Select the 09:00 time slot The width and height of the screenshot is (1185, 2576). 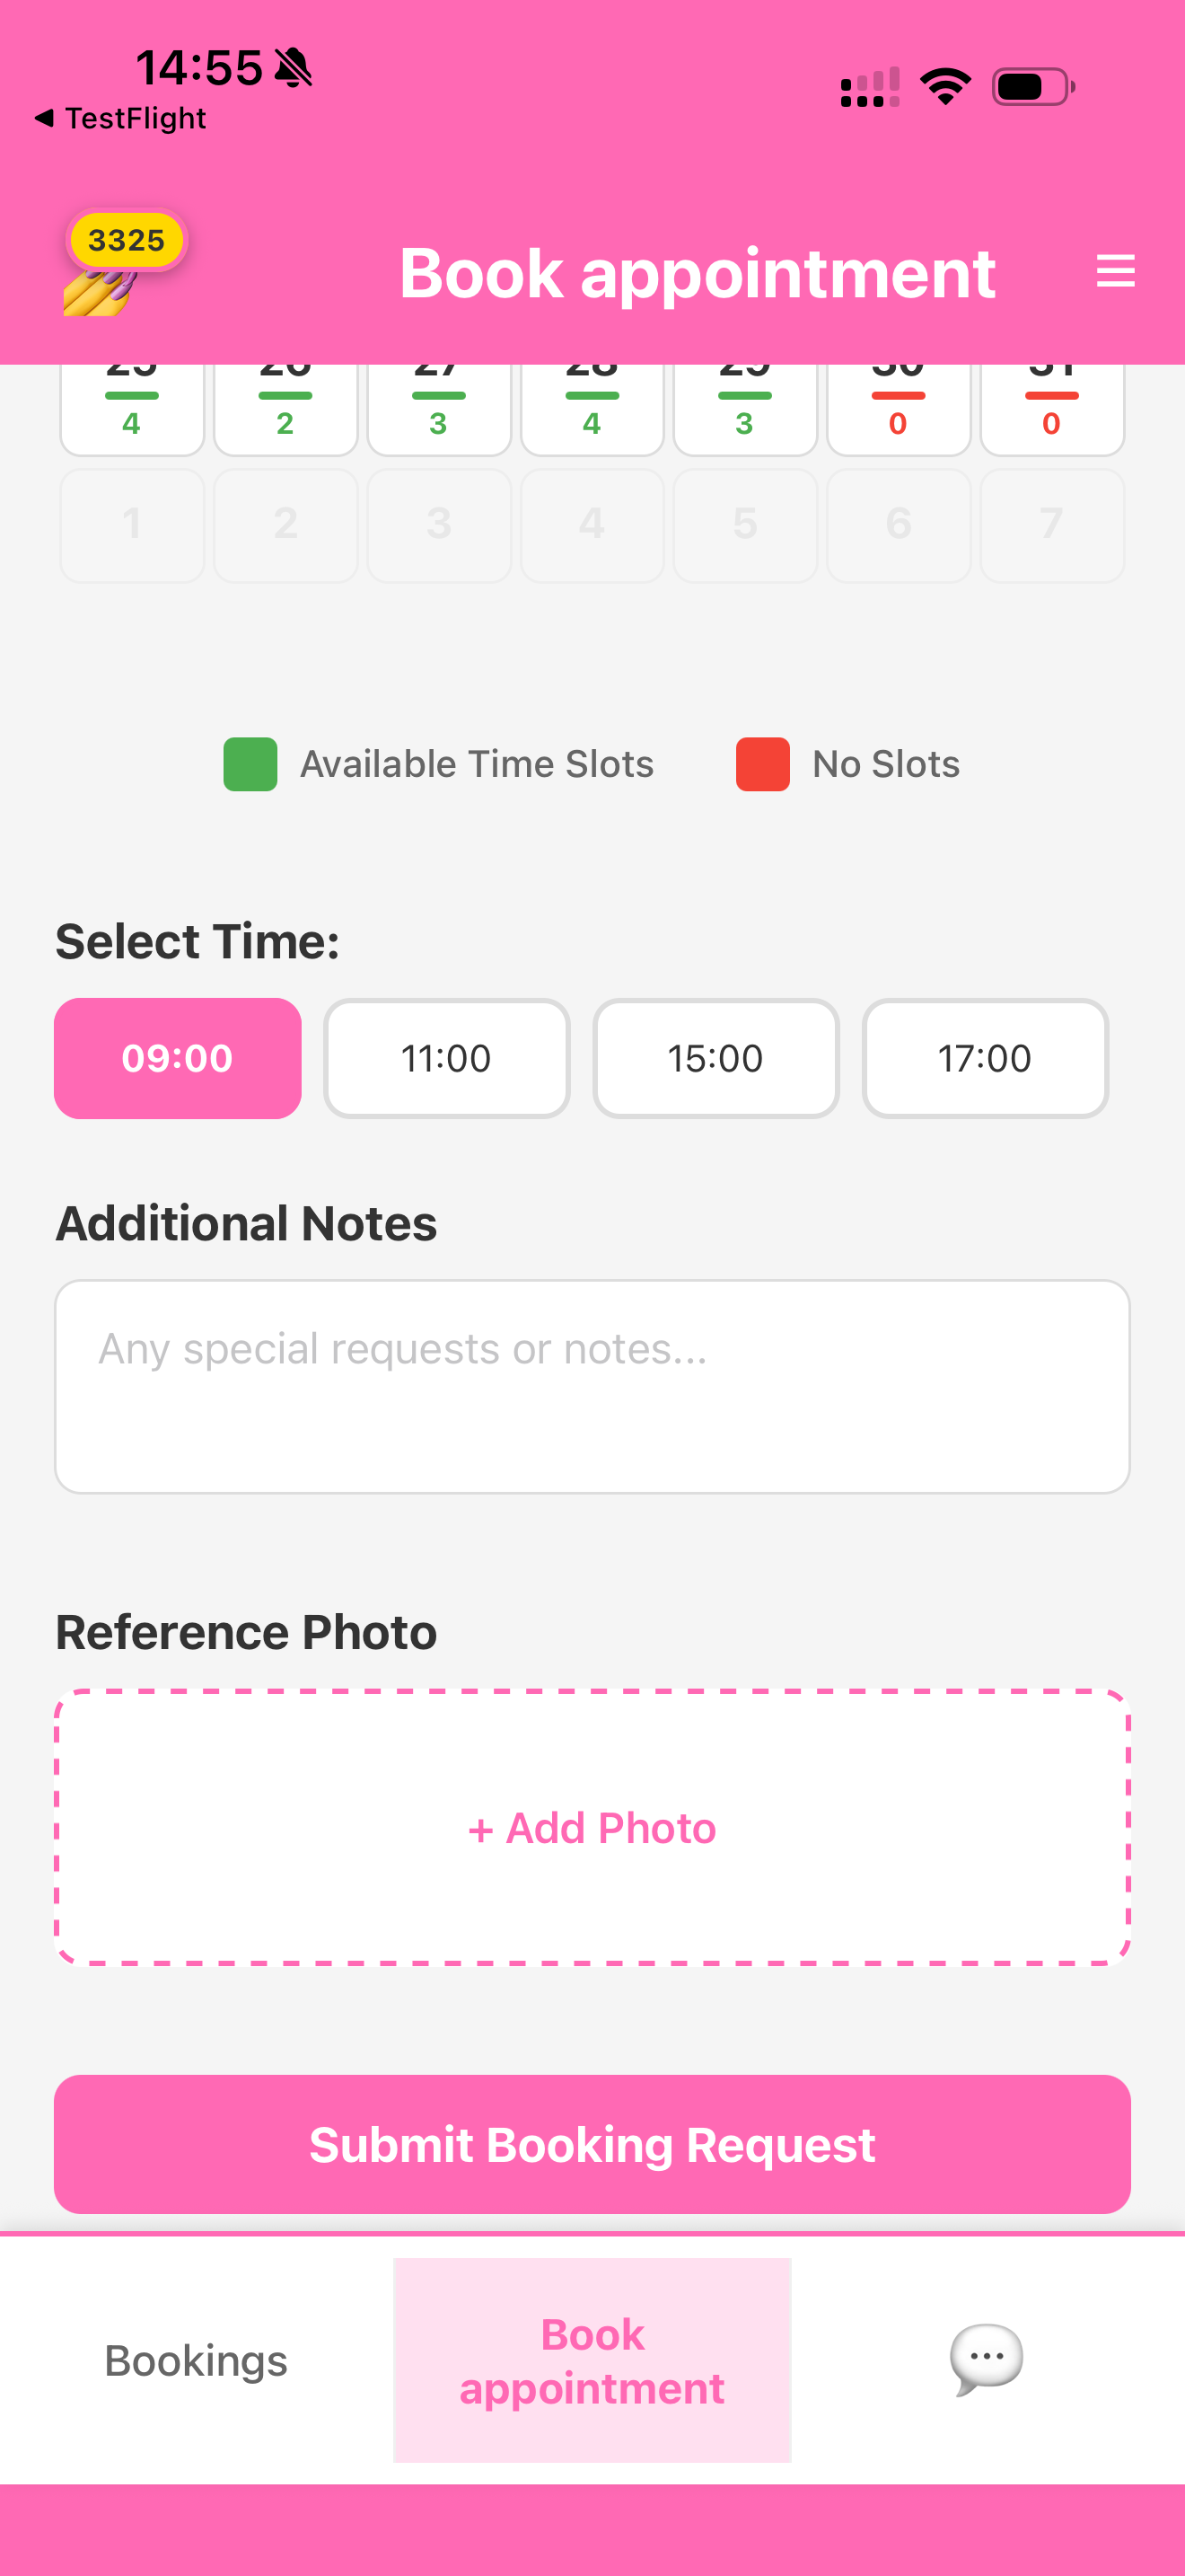178,1058
